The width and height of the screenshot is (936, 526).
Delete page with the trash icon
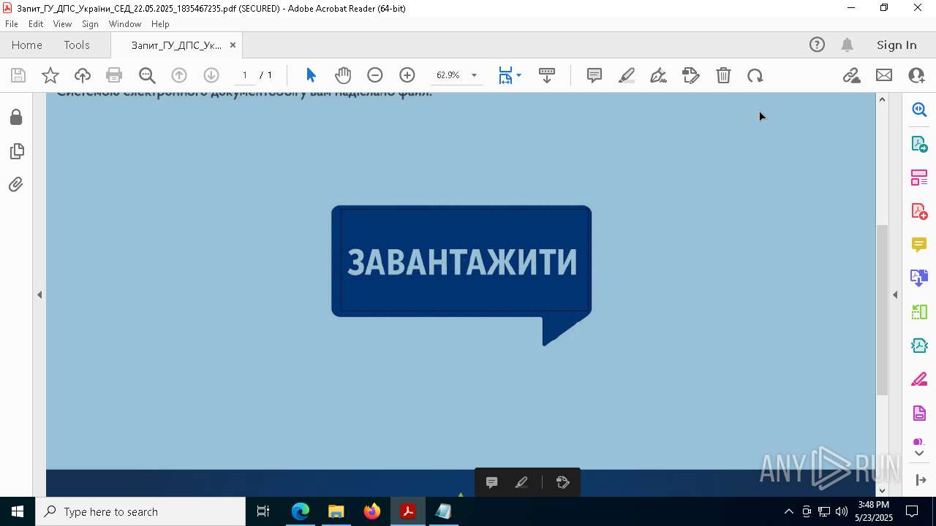click(x=723, y=75)
